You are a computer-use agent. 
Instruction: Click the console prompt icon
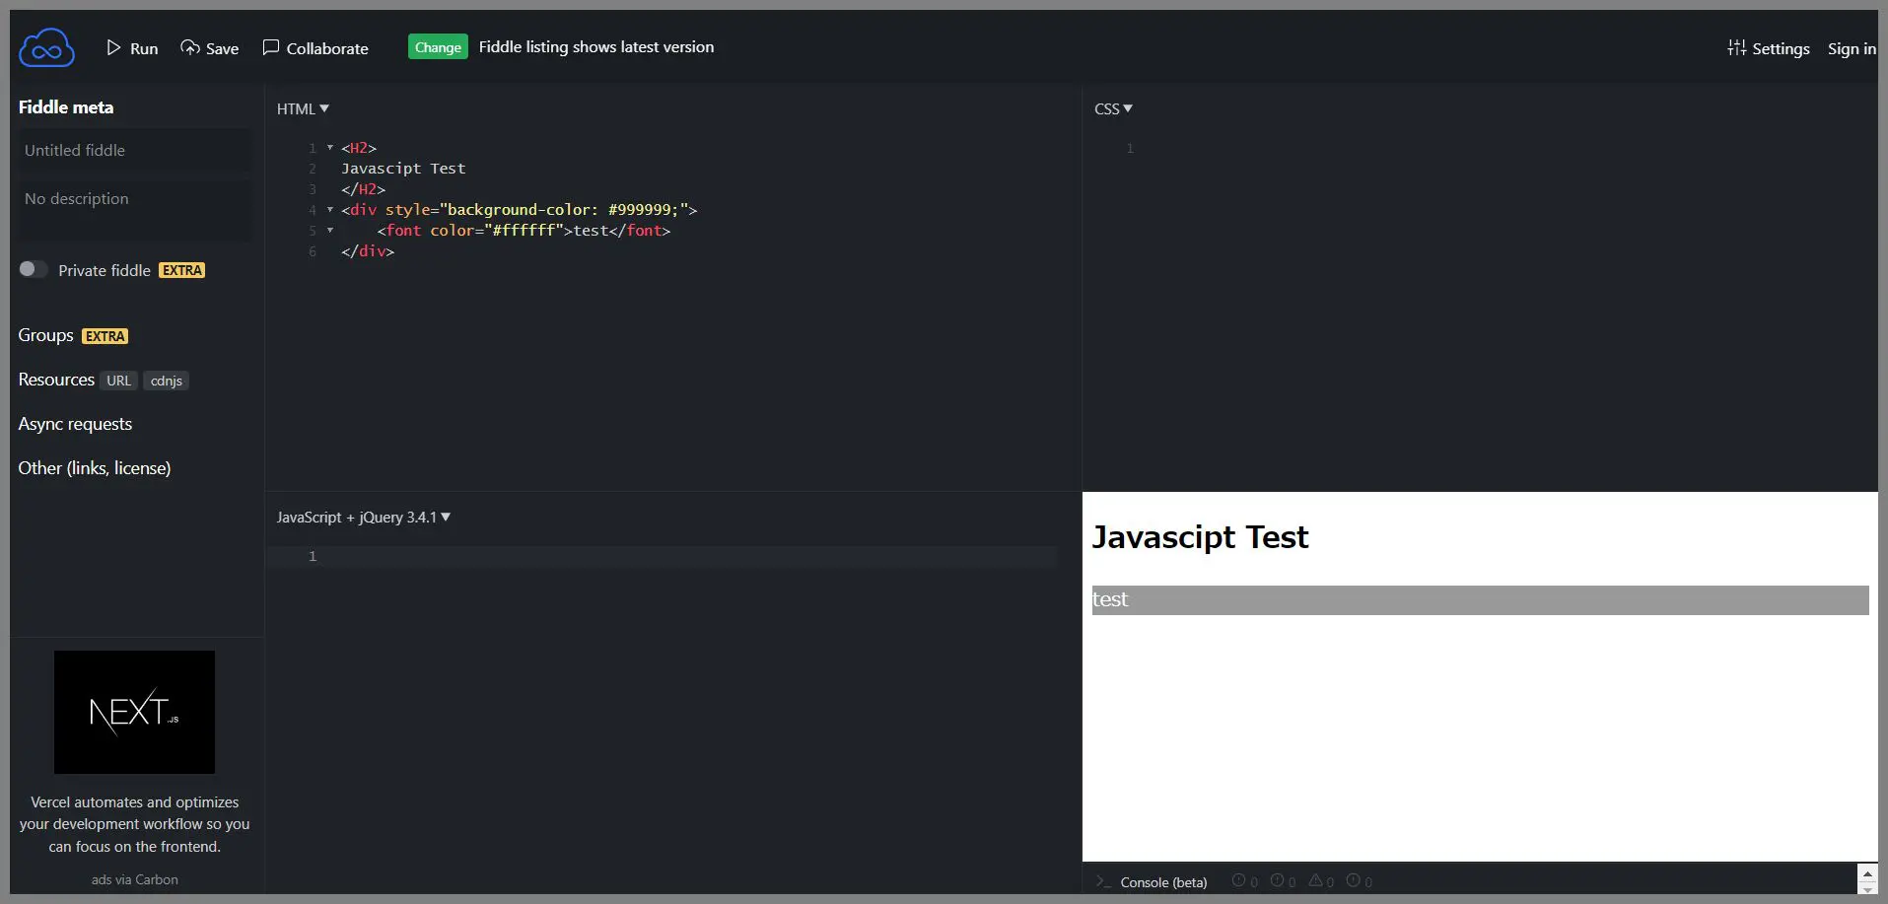(x=1103, y=881)
